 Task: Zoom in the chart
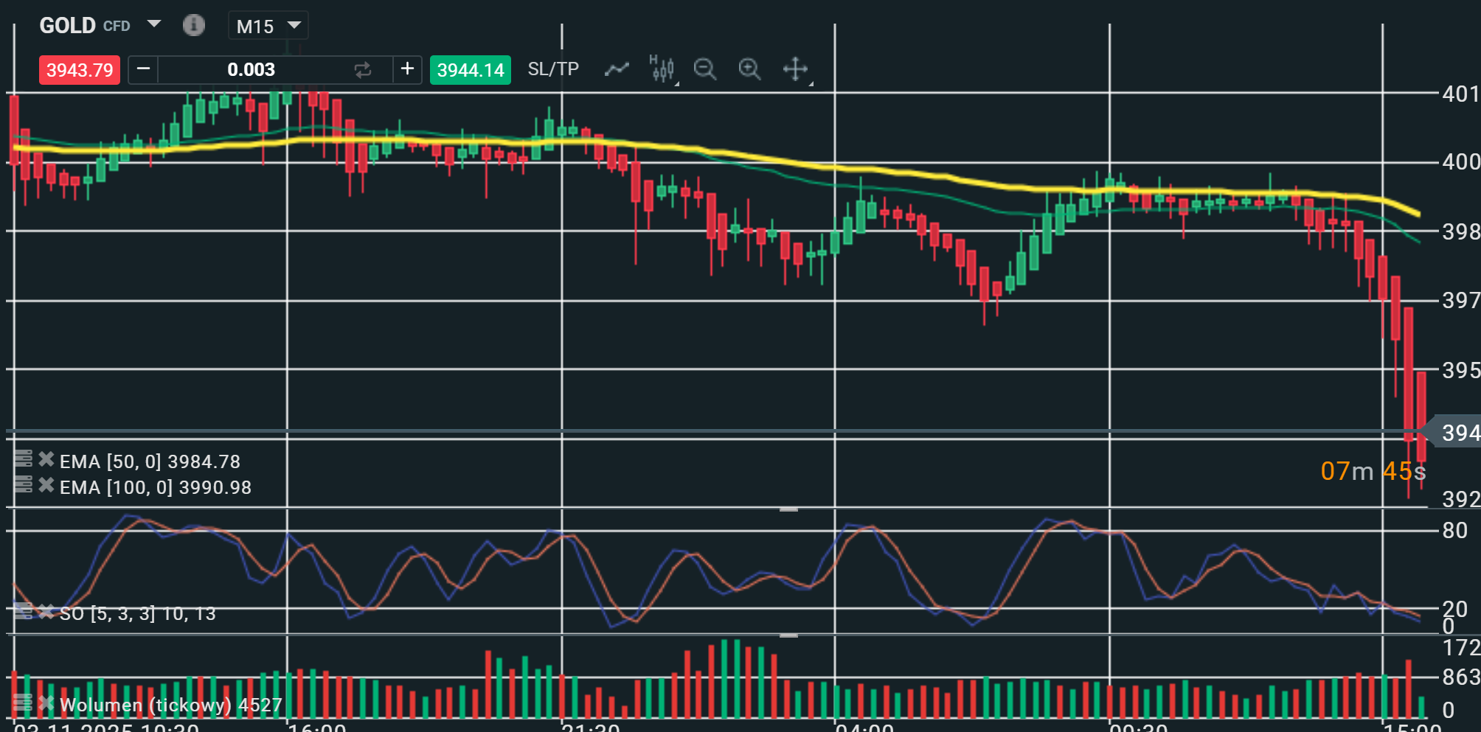[749, 69]
